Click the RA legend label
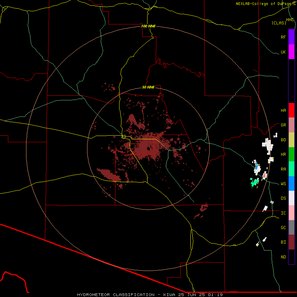297x297 pixels. point(283,169)
